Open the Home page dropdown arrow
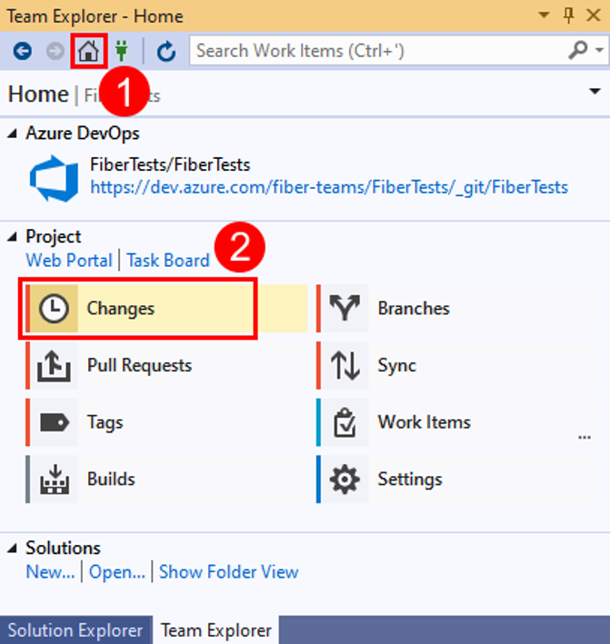The image size is (610, 644). click(x=595, y=91)
